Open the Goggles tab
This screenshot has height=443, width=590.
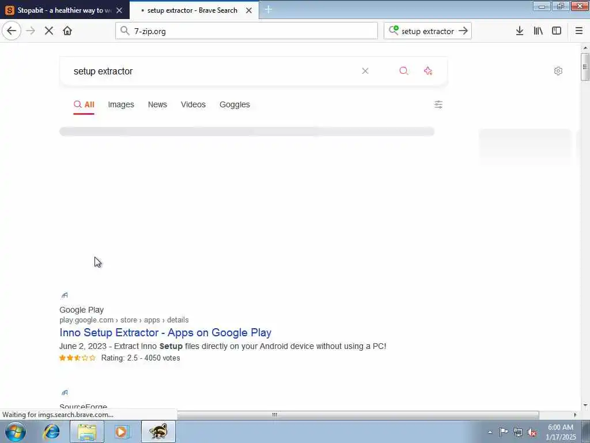click(x=235, y=104)
